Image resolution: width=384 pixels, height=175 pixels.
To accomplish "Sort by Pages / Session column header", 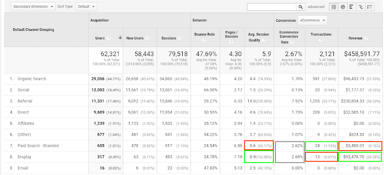I will (231, 34).
